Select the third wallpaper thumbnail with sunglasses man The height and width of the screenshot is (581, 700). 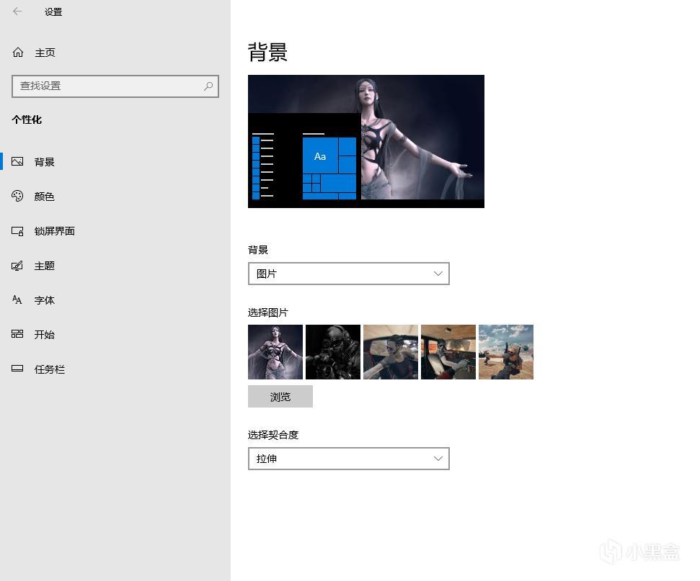pos(391,352)
